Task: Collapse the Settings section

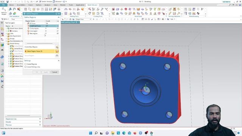Action: click(59, 60)
